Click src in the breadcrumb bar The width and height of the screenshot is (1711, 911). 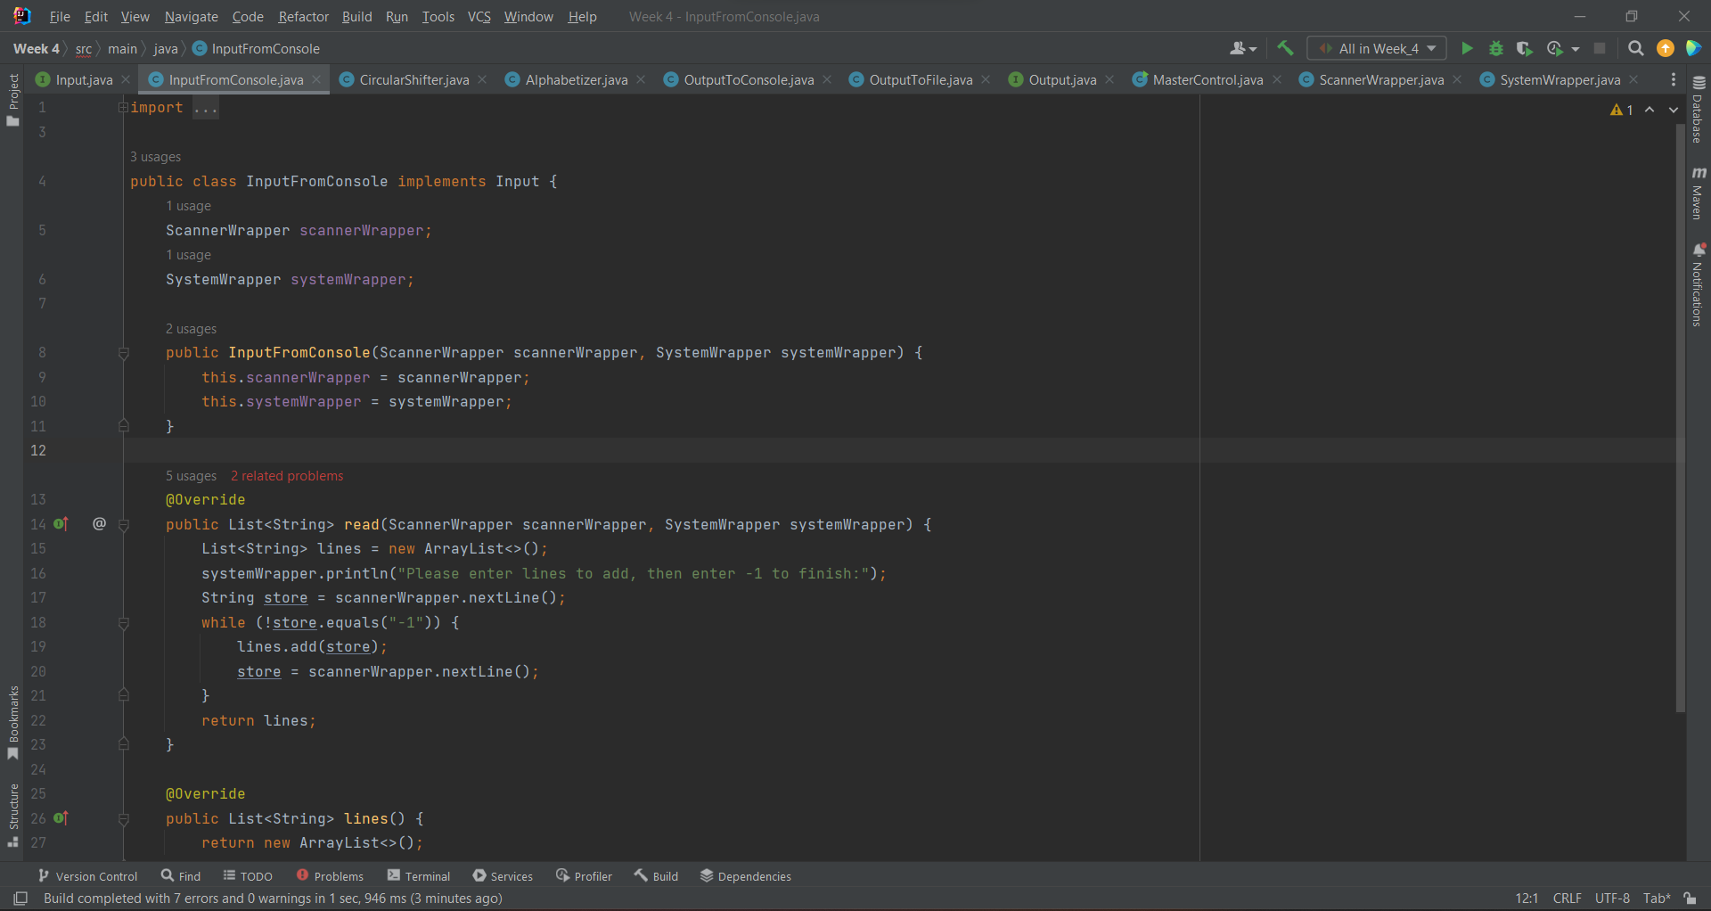[84, 49]
